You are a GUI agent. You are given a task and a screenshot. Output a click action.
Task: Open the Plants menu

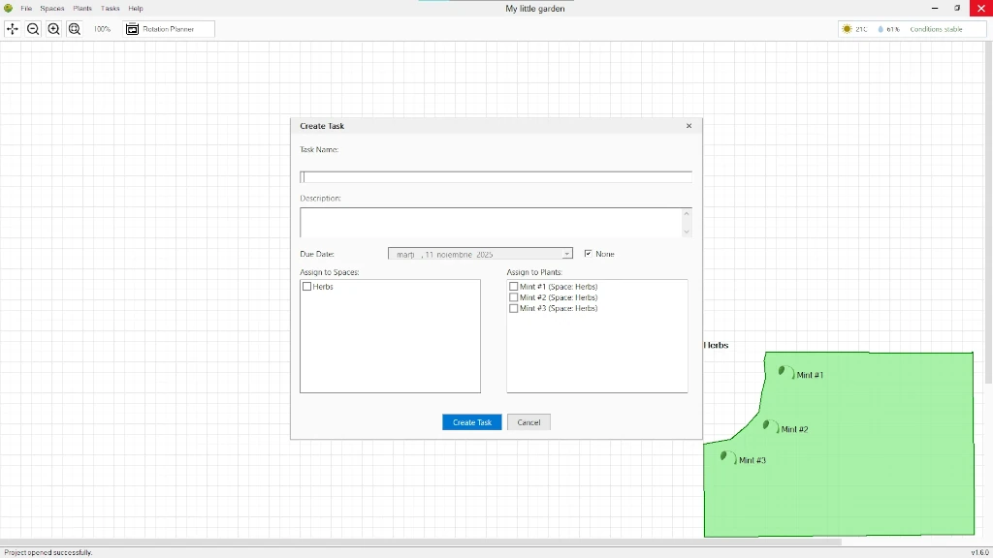pos(81,8)
